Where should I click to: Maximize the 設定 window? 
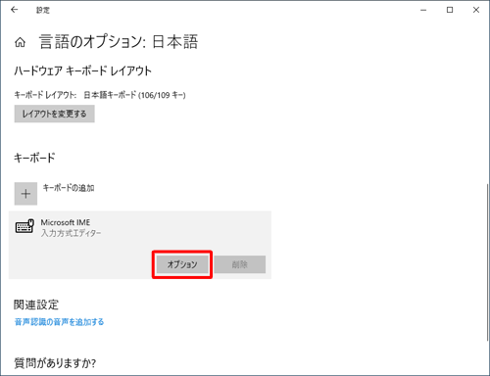(x=450, y=10)
